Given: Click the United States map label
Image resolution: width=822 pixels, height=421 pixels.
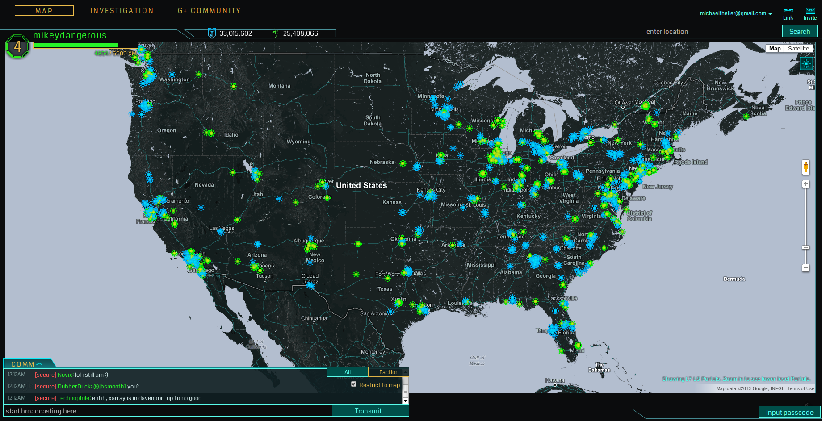Looking at the screenshot, I should point(361,185).
